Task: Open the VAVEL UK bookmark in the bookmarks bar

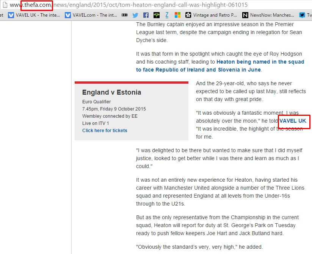Action: coord(33,15)
